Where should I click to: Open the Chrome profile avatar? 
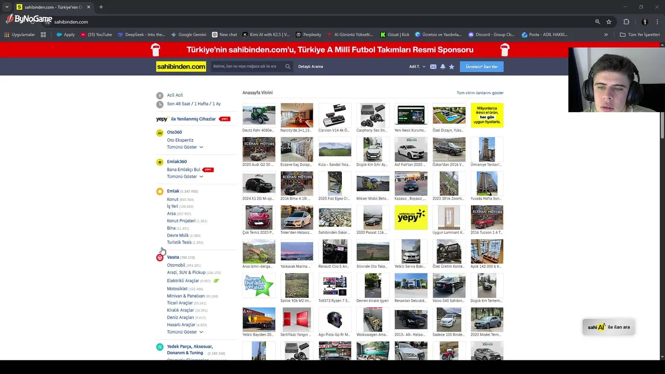[645, 22]
